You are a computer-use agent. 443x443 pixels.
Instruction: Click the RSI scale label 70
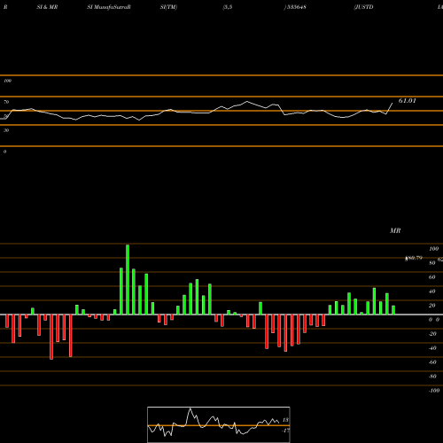[6, 102]
